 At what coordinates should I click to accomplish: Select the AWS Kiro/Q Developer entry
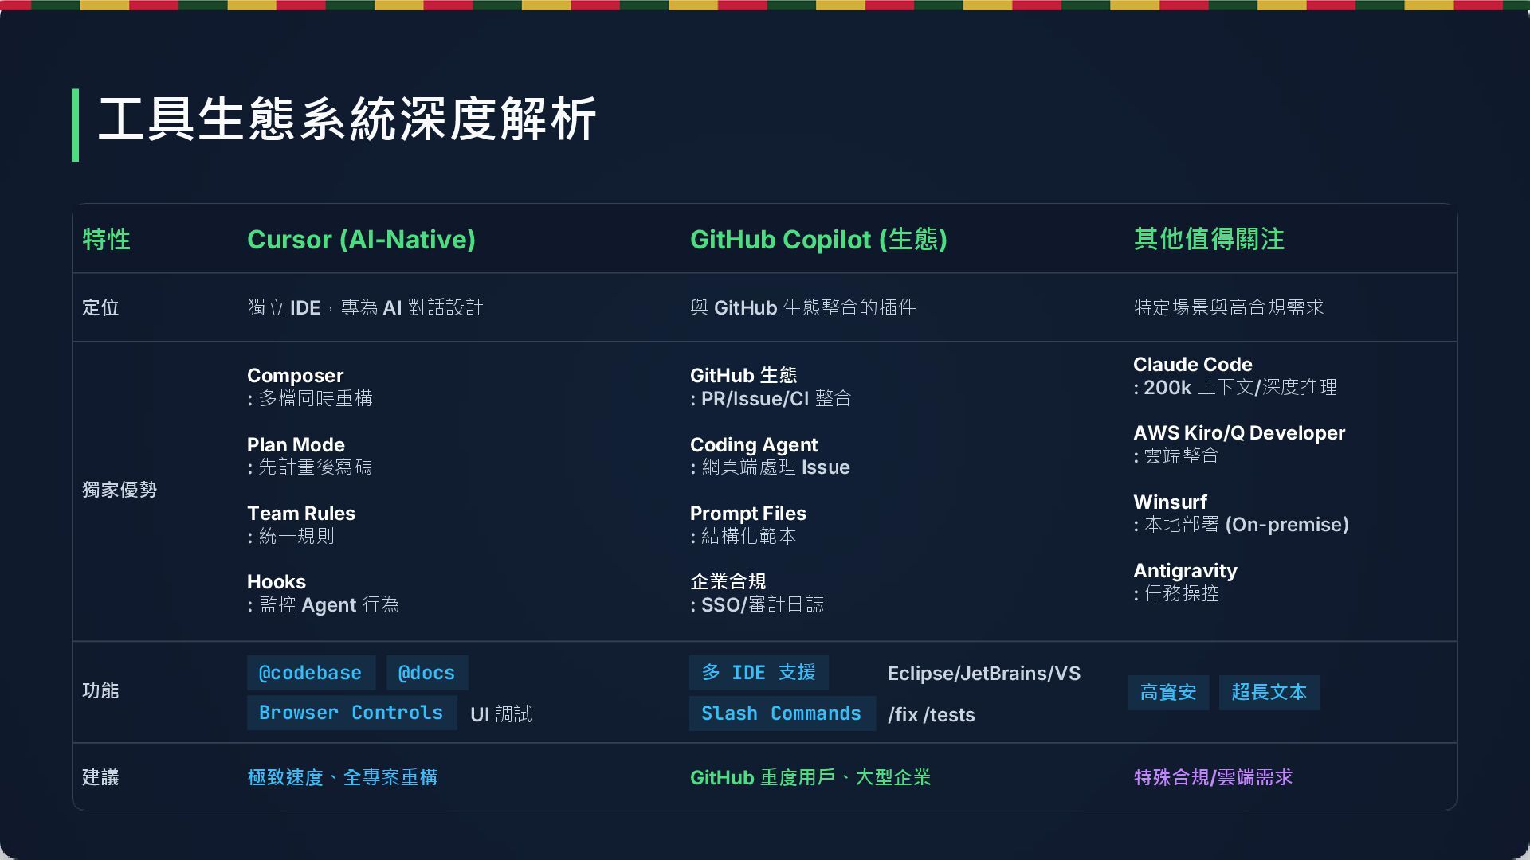(1238, 433)
